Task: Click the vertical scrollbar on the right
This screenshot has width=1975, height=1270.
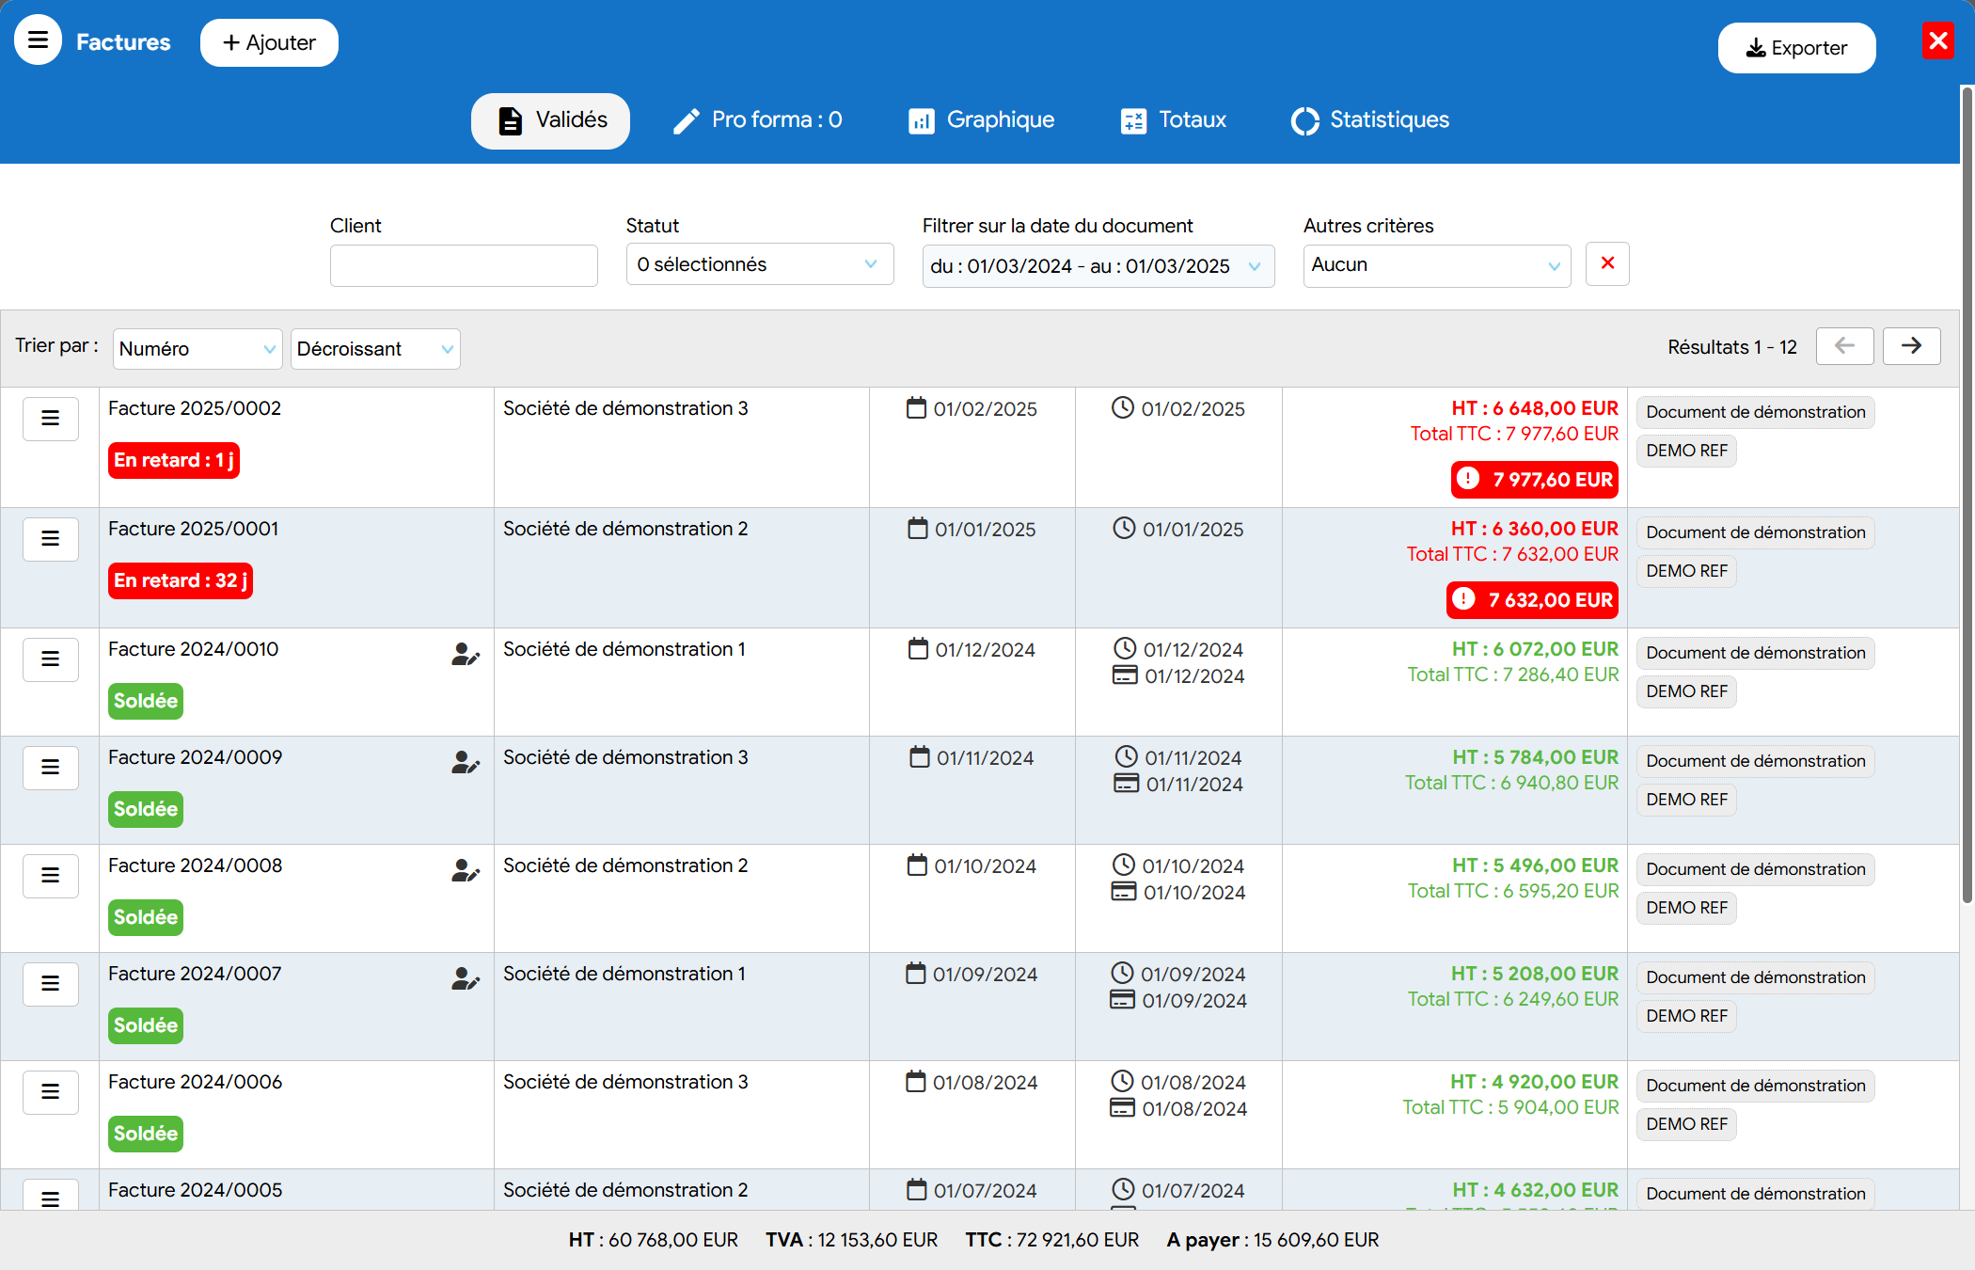Action: [x=1966, y=494]
